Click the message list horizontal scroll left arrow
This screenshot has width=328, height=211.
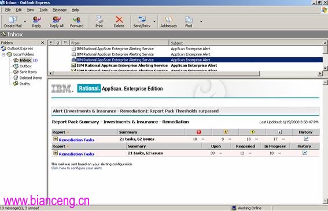pyautogui.click(x=50, y=73)
